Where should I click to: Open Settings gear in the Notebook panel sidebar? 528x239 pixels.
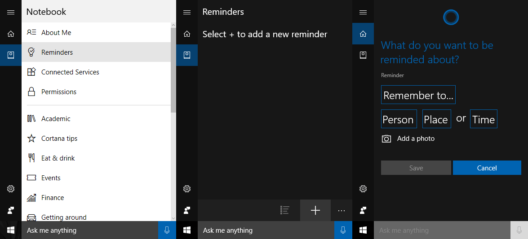pyautogui.click(x=11, y=189)
